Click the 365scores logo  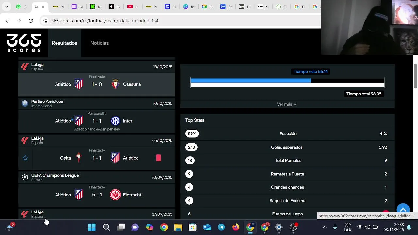point(24,43)
